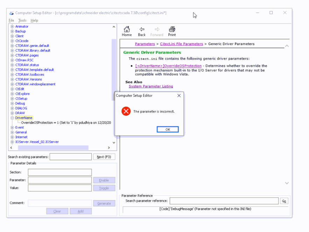Open System Parameter Listing link
This screenshot has height=232, width=309.
(151, 86)
